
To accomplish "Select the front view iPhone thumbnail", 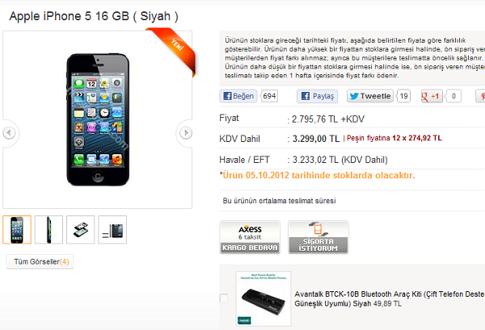I will (17, 230).
